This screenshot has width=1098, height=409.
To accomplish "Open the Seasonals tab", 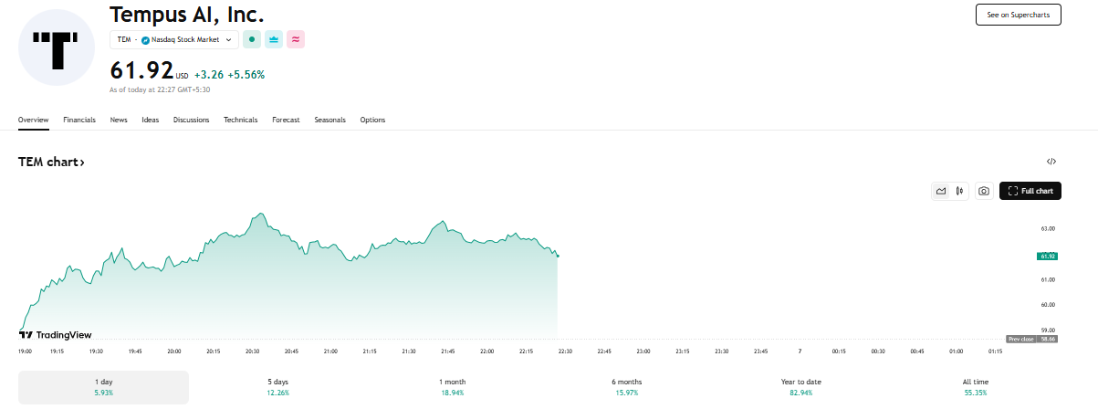I will tap(329, 120).
